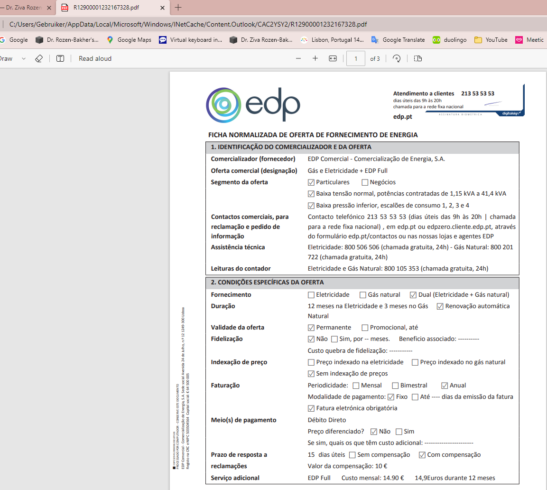Viewport: 547px width, 490px height.
Task: Click the page number input field
Action: [355, 59]
